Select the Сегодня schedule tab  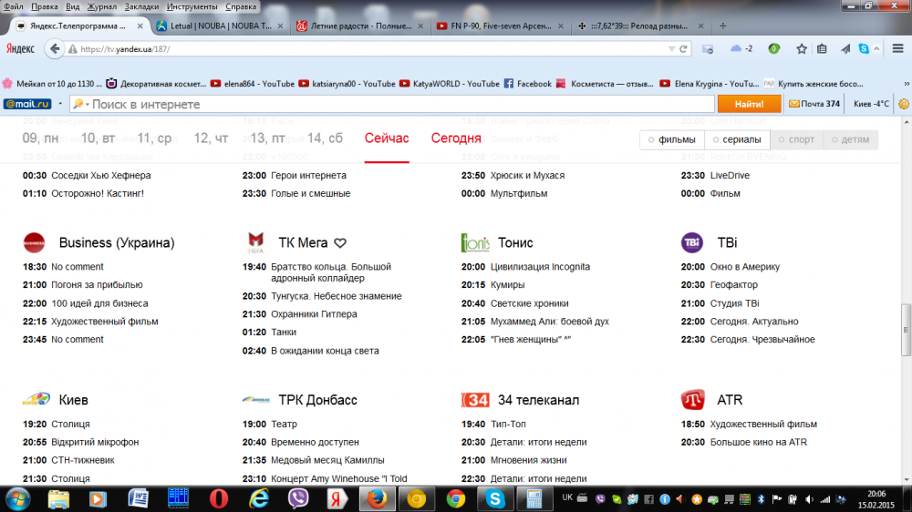point(456,138)
